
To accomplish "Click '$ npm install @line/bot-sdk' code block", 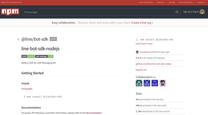I will coord(43,97).
